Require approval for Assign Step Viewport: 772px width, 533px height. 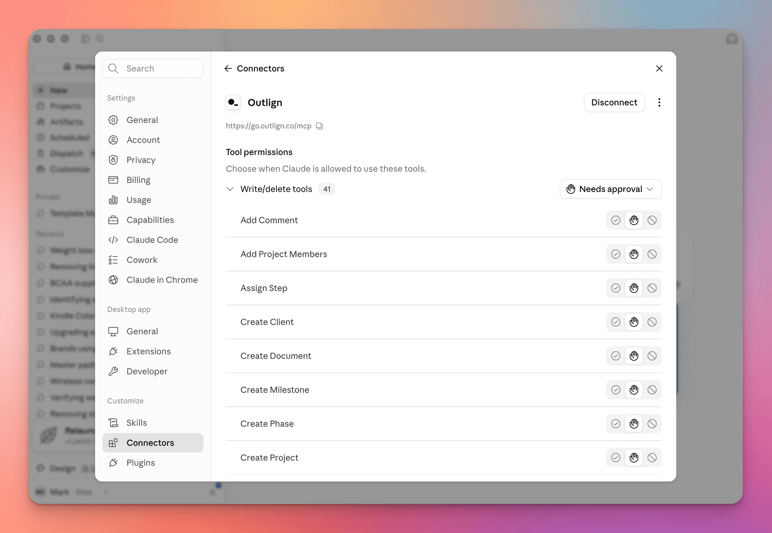[x=634, y=288]
